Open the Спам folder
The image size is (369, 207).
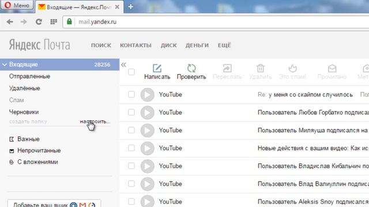[17, 100]
